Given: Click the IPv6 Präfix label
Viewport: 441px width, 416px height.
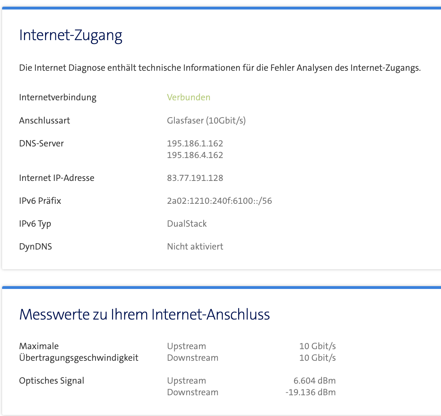Looking at the screenshot, I should 40,201.
